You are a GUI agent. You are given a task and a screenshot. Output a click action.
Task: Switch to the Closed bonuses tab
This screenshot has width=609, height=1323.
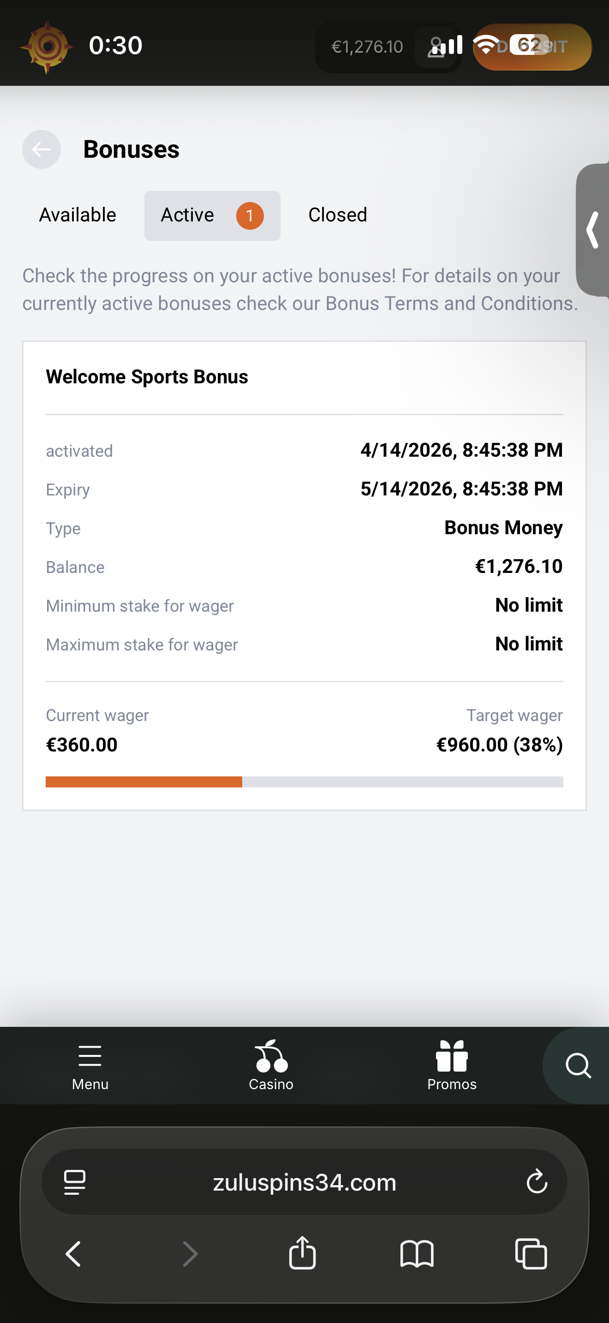337,215
